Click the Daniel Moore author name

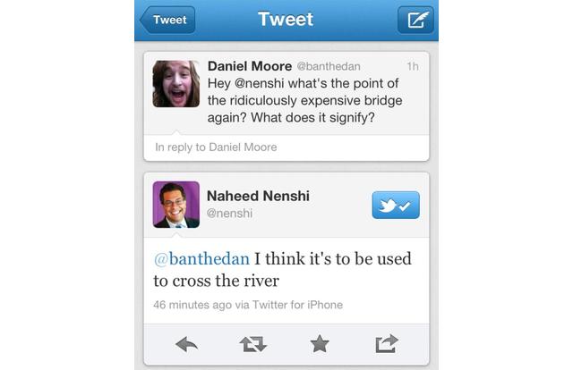(249, 65)
